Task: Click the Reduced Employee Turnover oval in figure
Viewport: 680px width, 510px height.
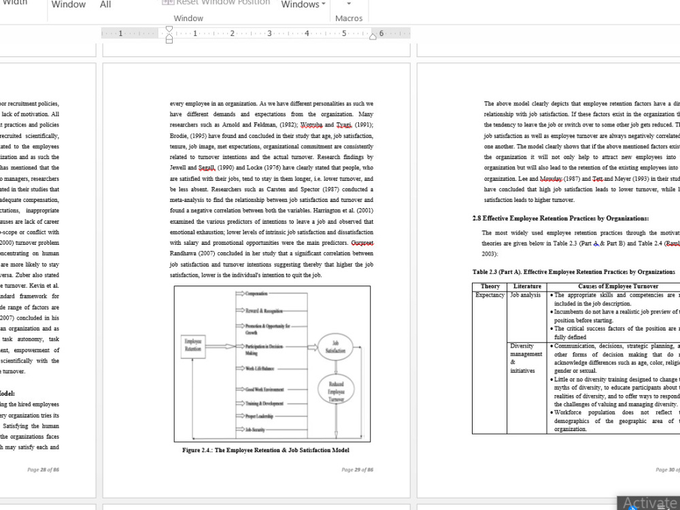Action: pos(336,390)
